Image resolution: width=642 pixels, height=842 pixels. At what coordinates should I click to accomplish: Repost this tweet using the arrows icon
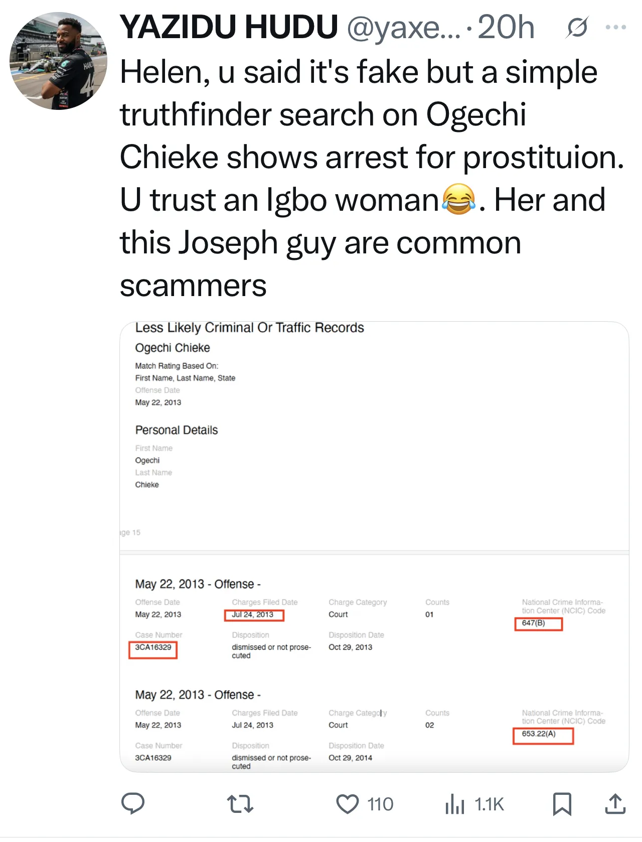[x=240, y=803]
